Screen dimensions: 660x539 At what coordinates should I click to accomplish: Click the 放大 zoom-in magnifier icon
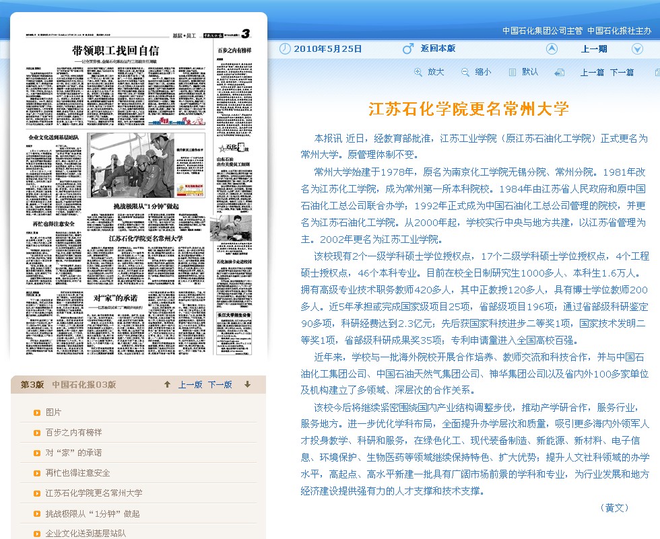(418, 72)
